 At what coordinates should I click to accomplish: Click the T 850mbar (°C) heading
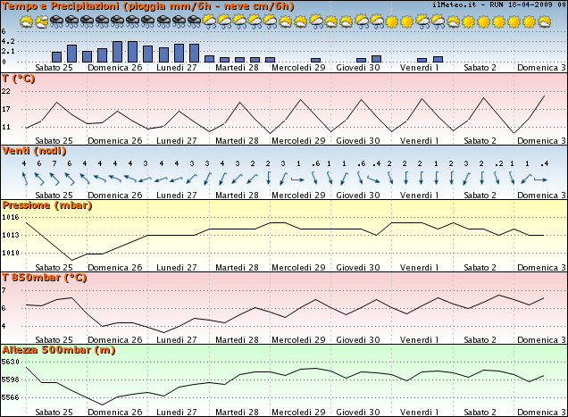[x=45, y=277]
